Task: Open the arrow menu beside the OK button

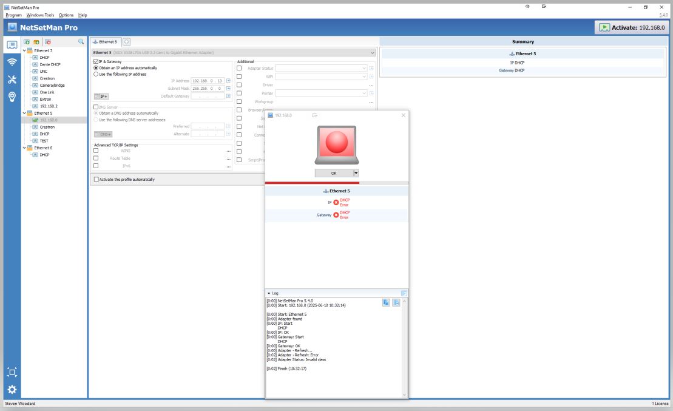Action: coord(356,173)
